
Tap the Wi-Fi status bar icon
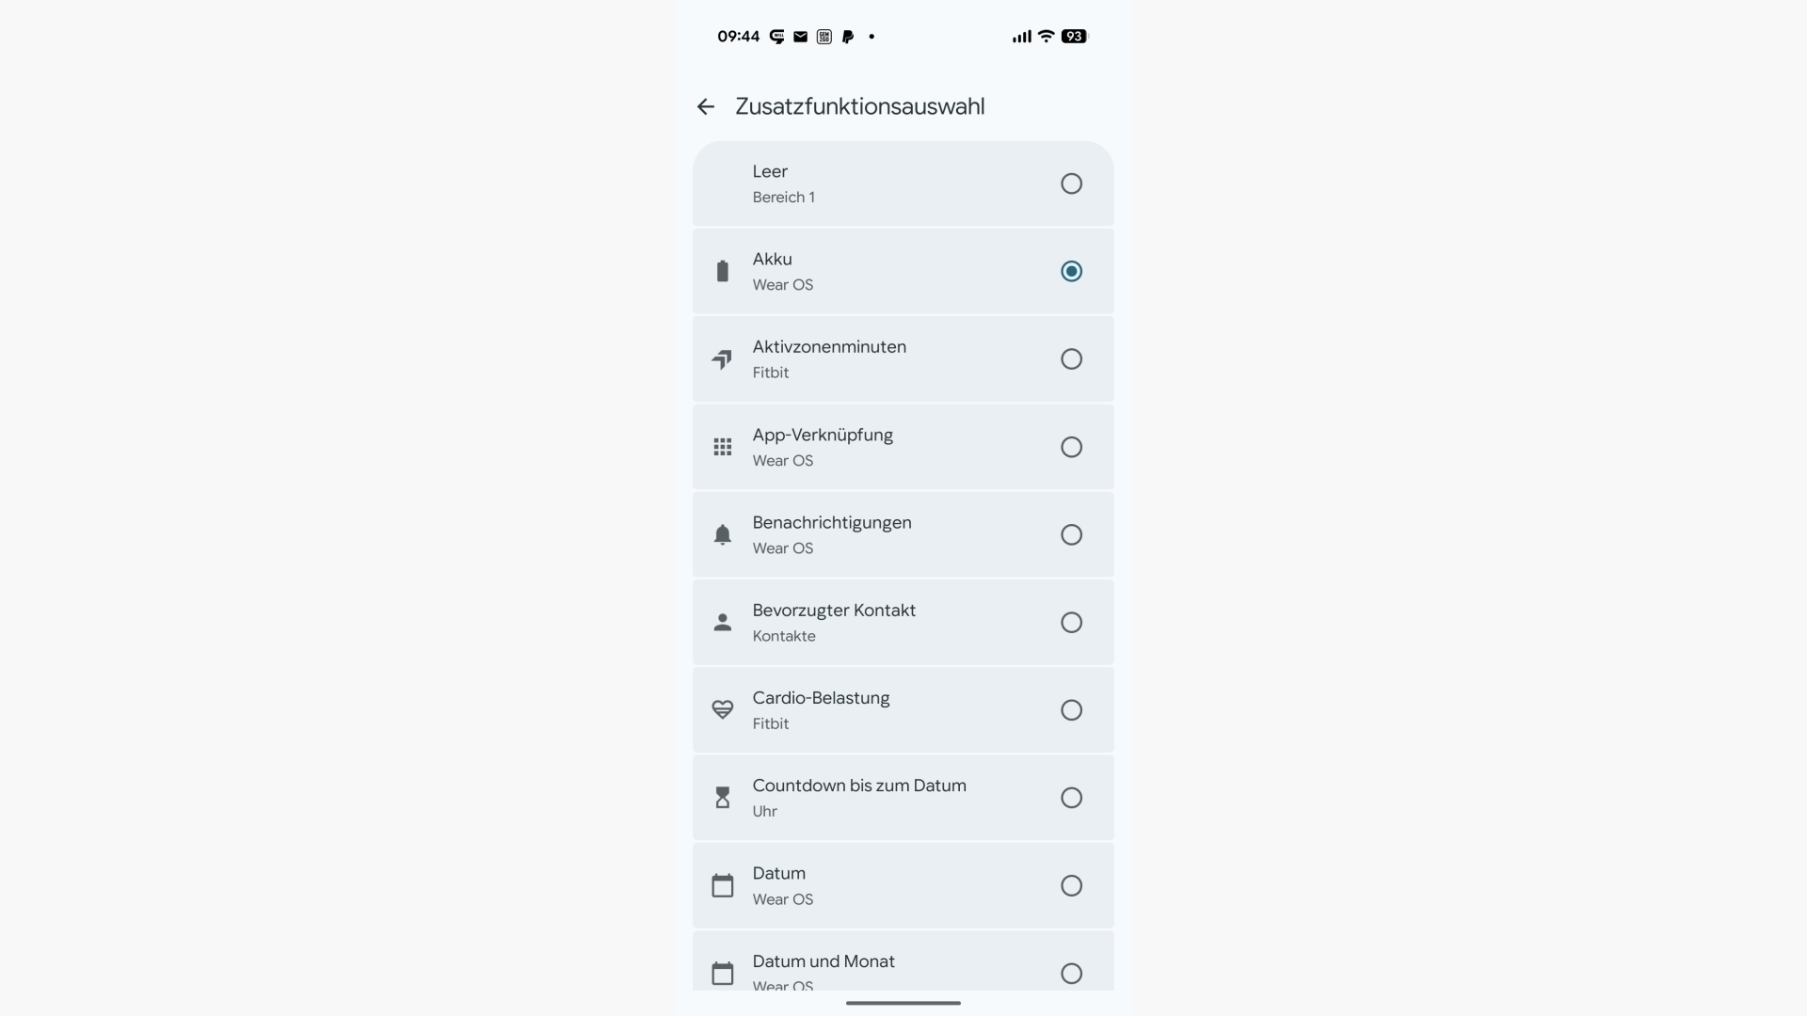[x=1046, y=37]
